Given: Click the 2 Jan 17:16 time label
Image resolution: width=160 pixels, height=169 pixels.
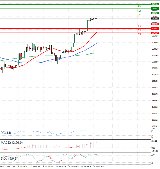Looking at the screenshot, I should click(x=10, y=167).
